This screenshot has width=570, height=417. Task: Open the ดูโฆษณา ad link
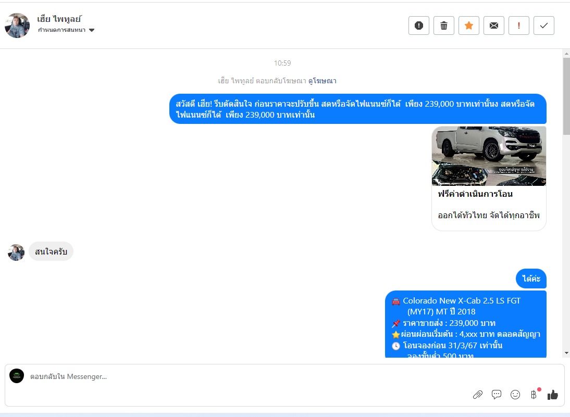[x=321, y=81]
